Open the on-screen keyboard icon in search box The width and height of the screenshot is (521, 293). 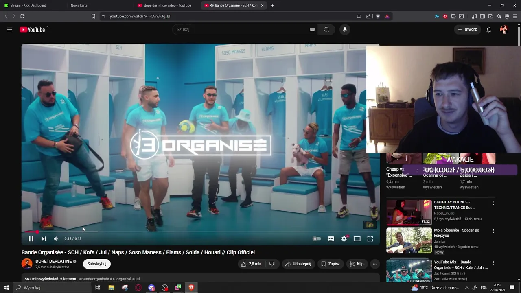tap(312, 29)
